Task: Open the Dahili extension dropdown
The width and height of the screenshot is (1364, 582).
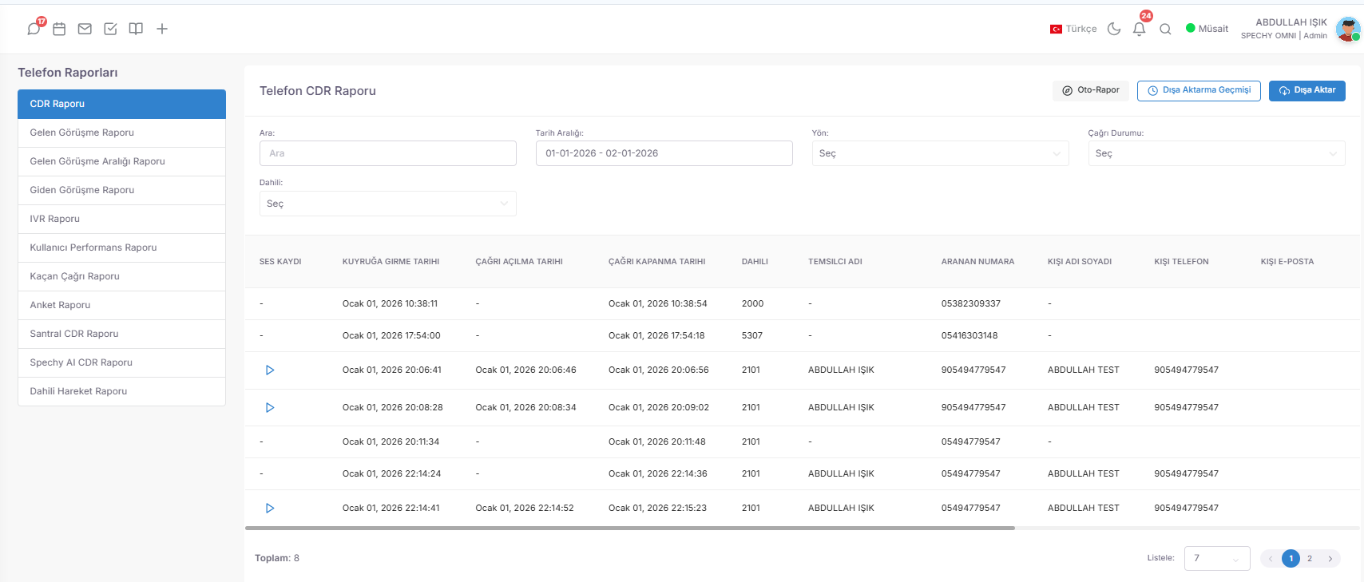Action: click(x=387, y=204)
